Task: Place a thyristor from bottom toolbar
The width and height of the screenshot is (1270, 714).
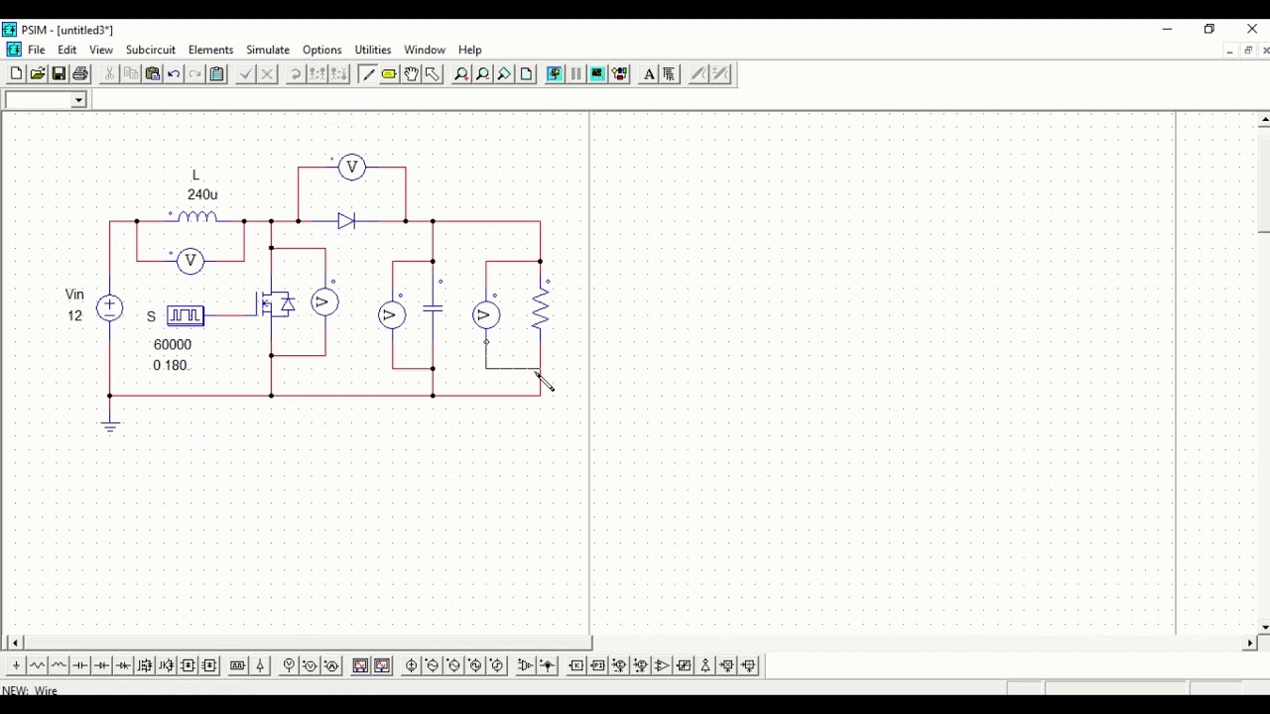Action: click(x=124, y=665)
